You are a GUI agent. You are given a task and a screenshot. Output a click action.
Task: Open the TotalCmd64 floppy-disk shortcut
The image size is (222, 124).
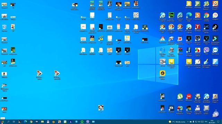(197, 110)
